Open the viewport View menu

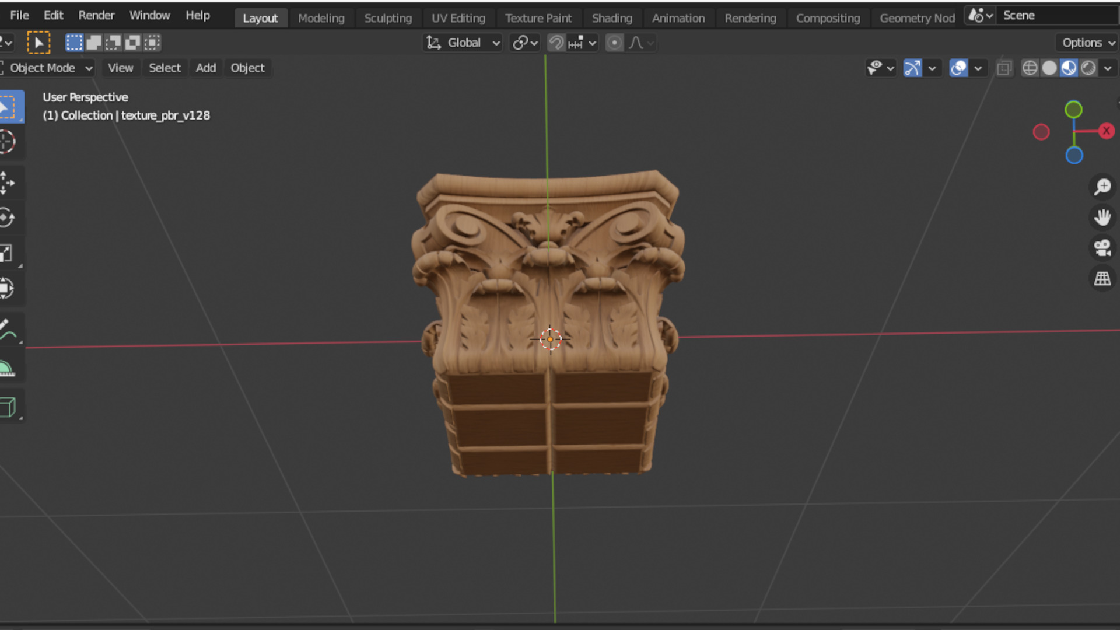120,68
